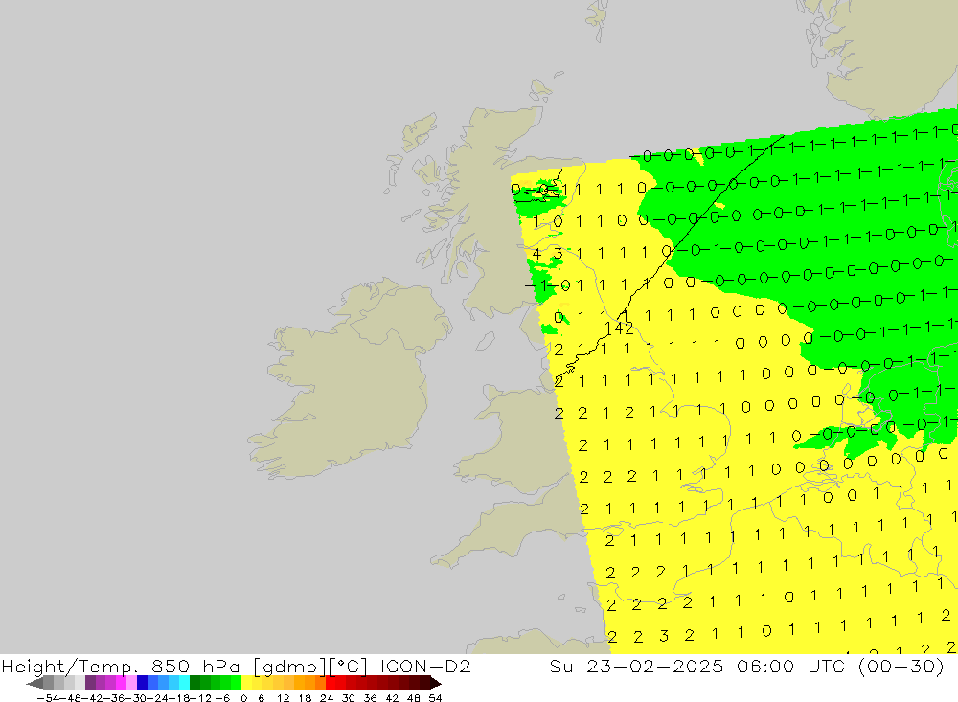The image size is (958, 702).
Task: Click the "-24" legend value
Action: 159,698
